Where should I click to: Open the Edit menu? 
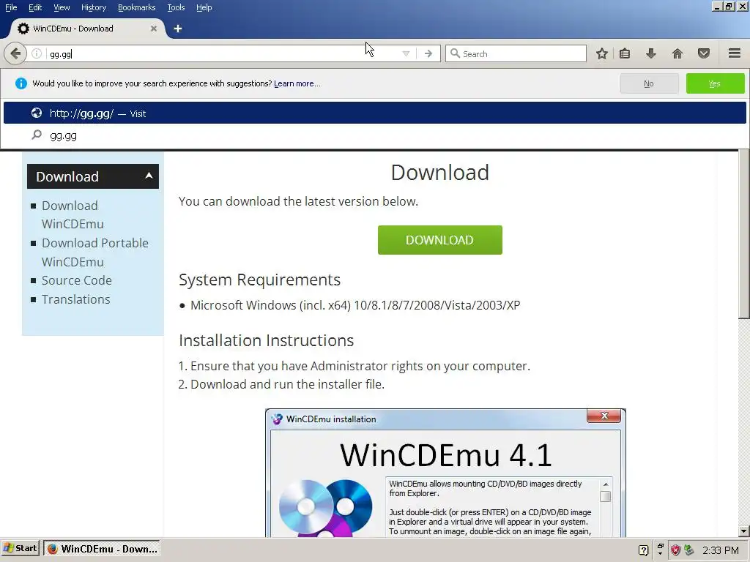(35, 7)
